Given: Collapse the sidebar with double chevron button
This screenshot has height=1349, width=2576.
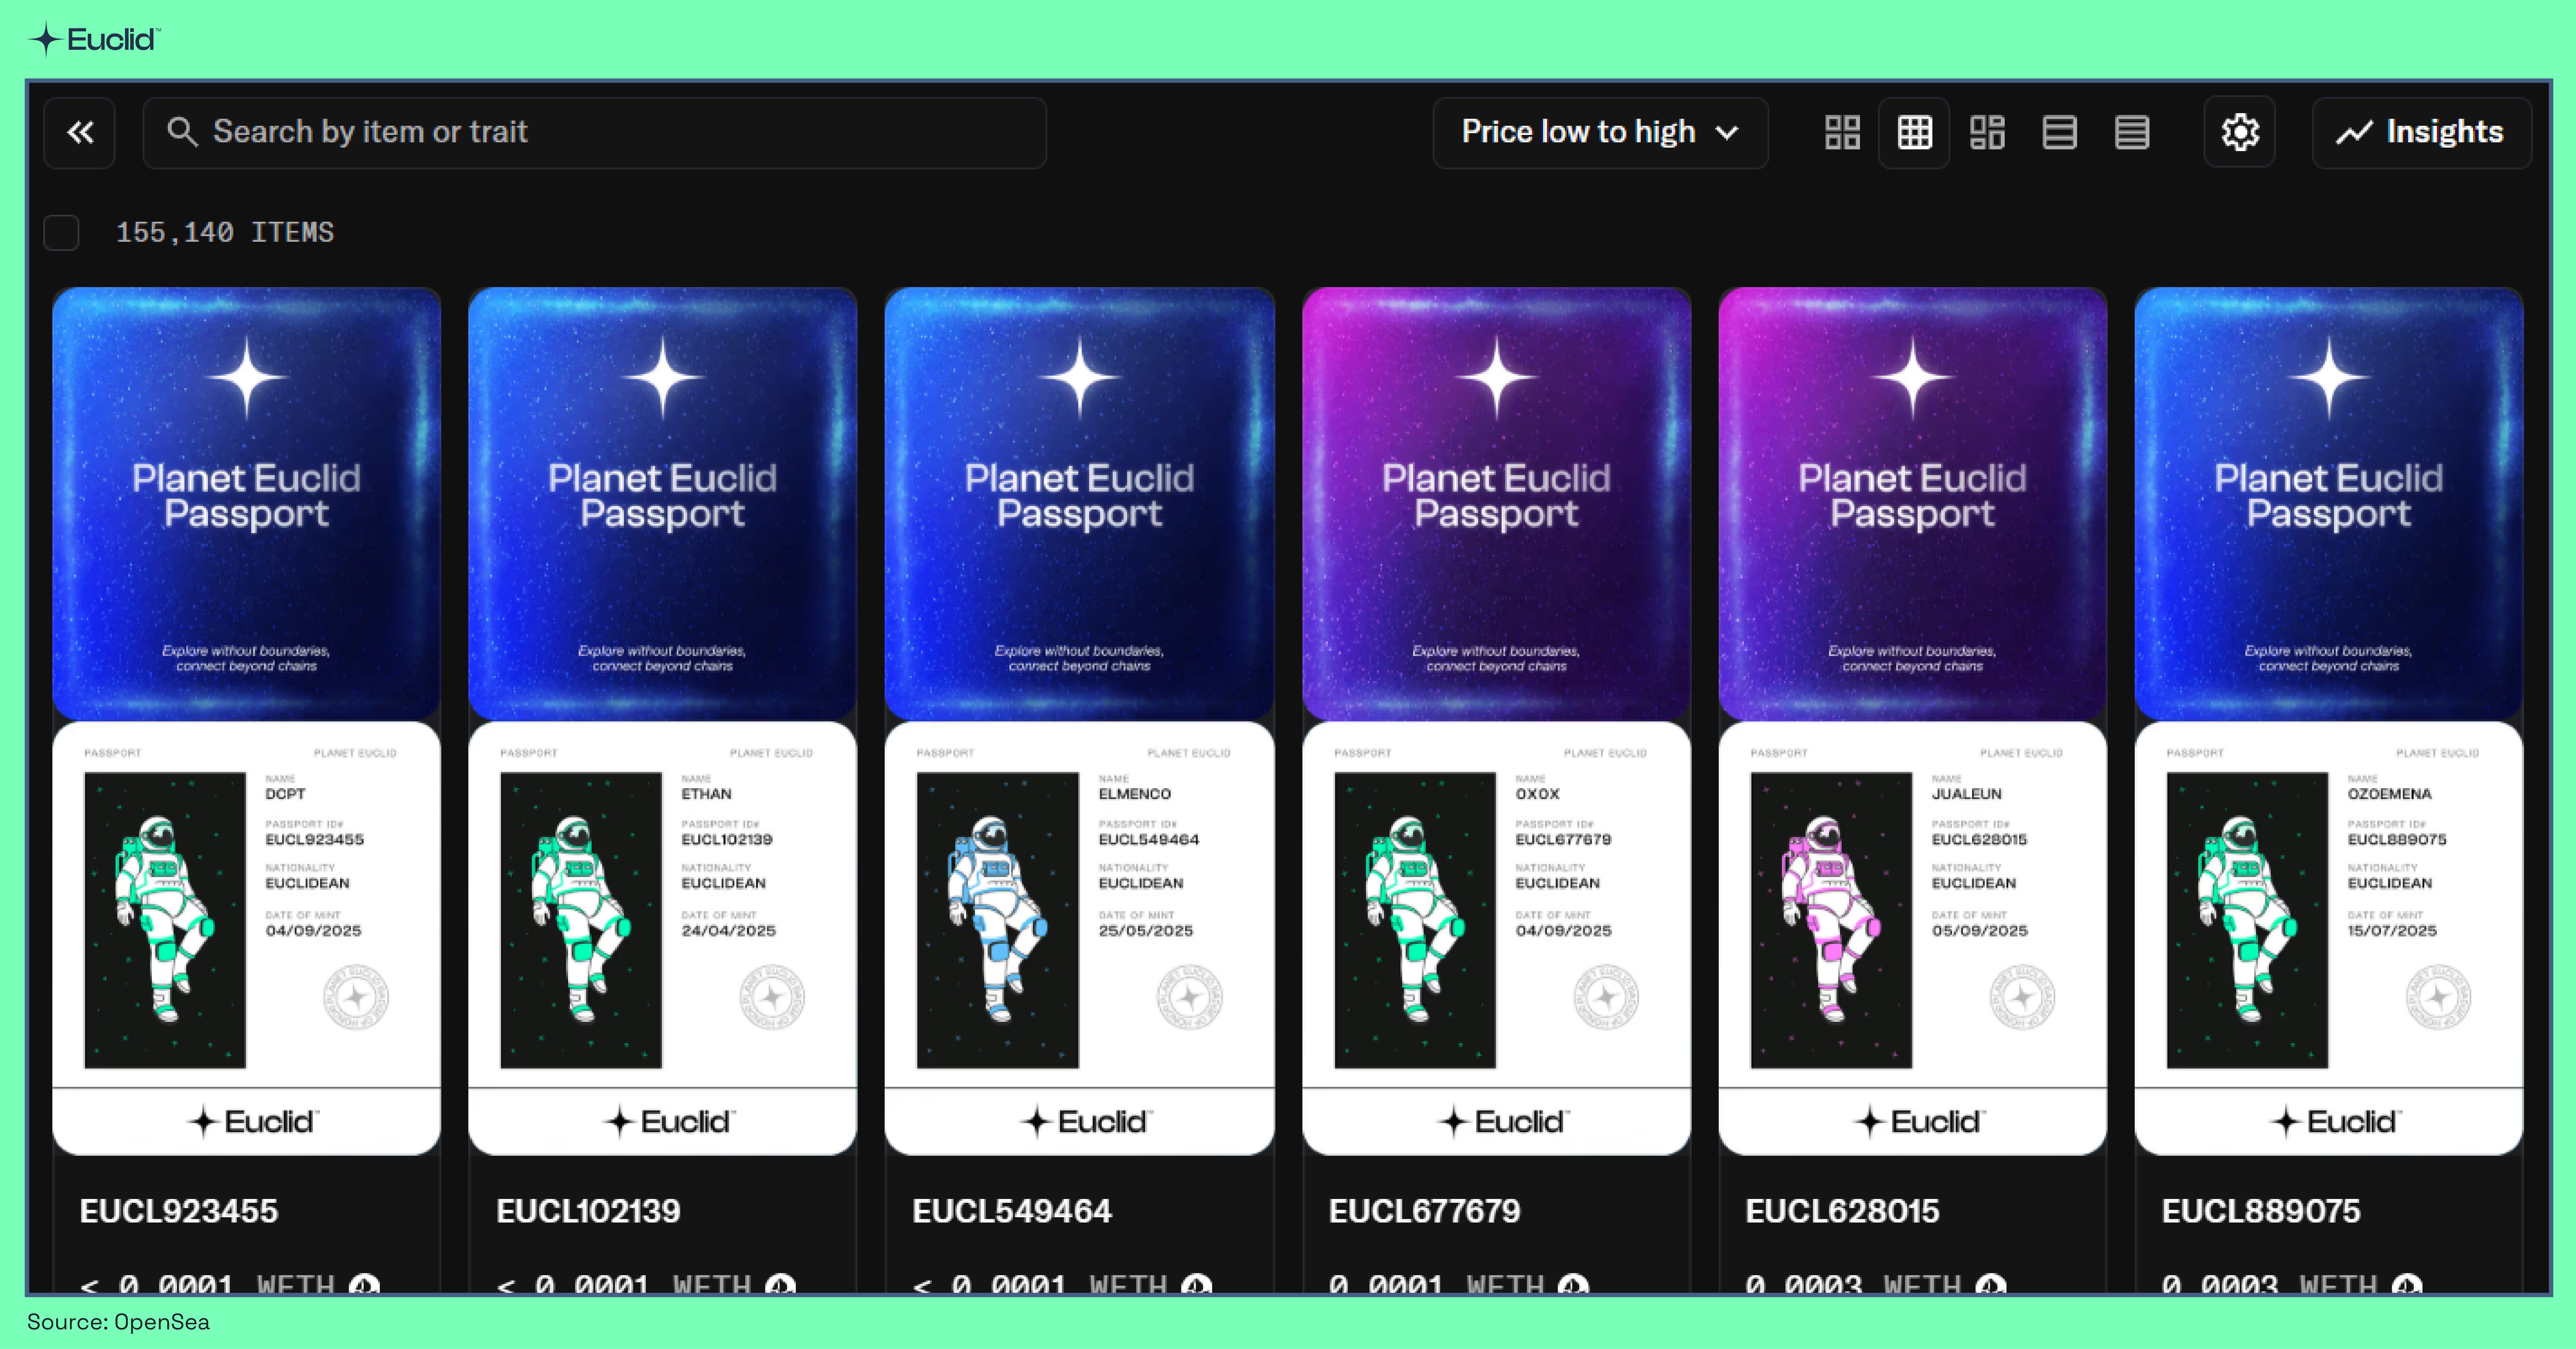Looking at the screenshot, I should click(80, 132).
